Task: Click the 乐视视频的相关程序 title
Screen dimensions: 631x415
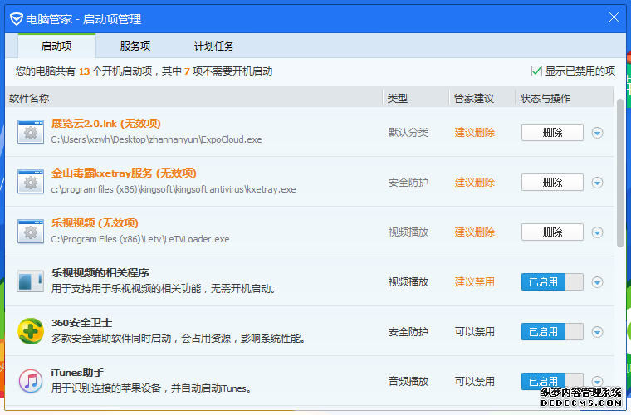Action: coord(100,273)
